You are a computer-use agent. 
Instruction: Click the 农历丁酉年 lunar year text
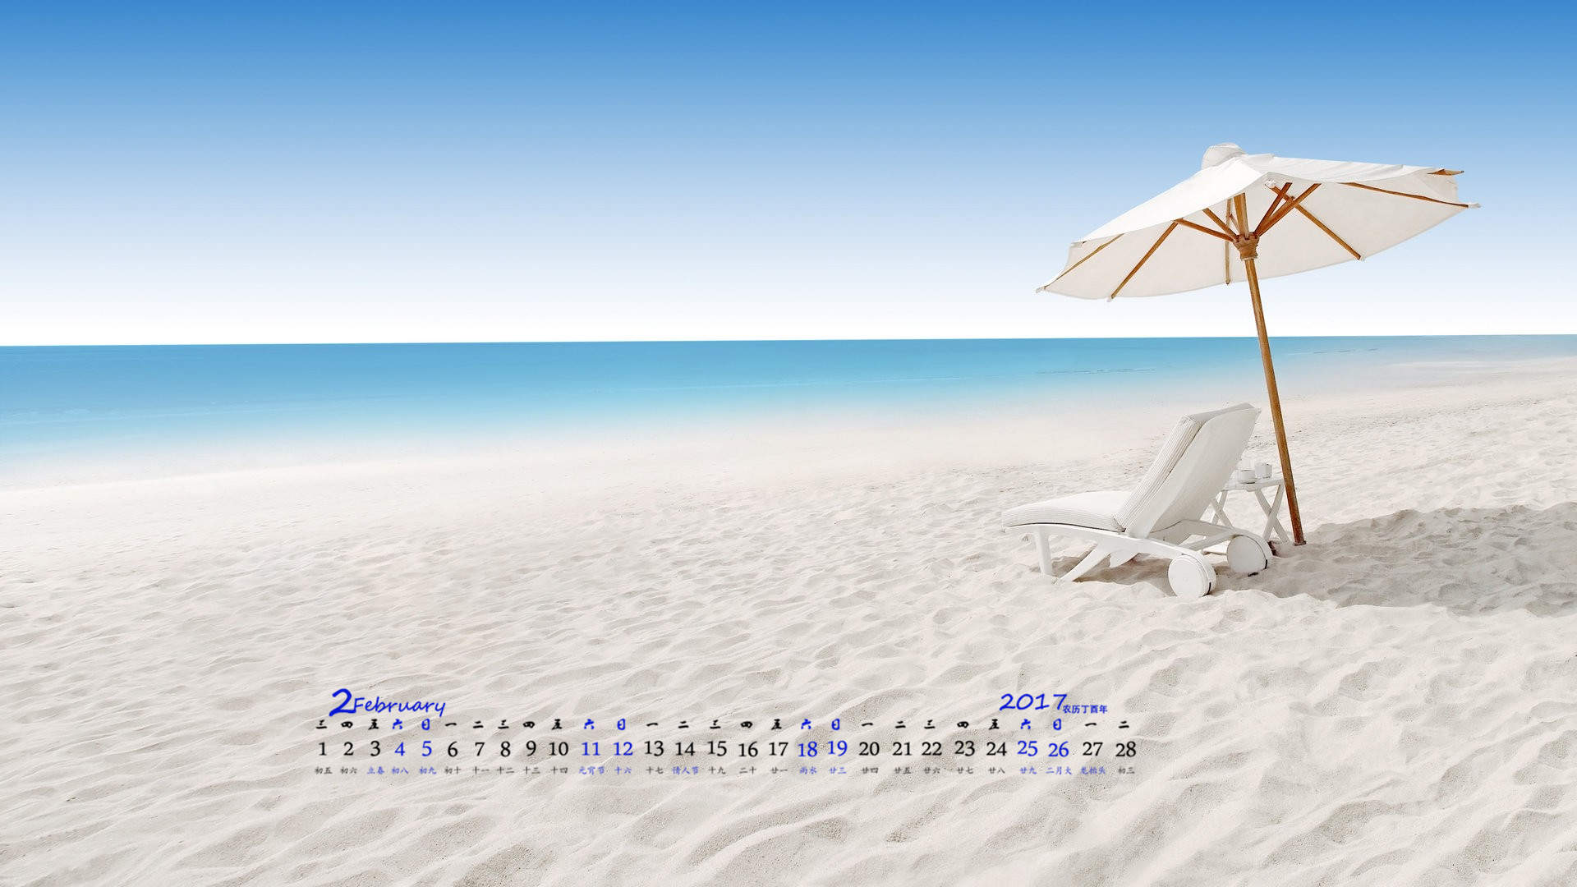pos(1085,709)
